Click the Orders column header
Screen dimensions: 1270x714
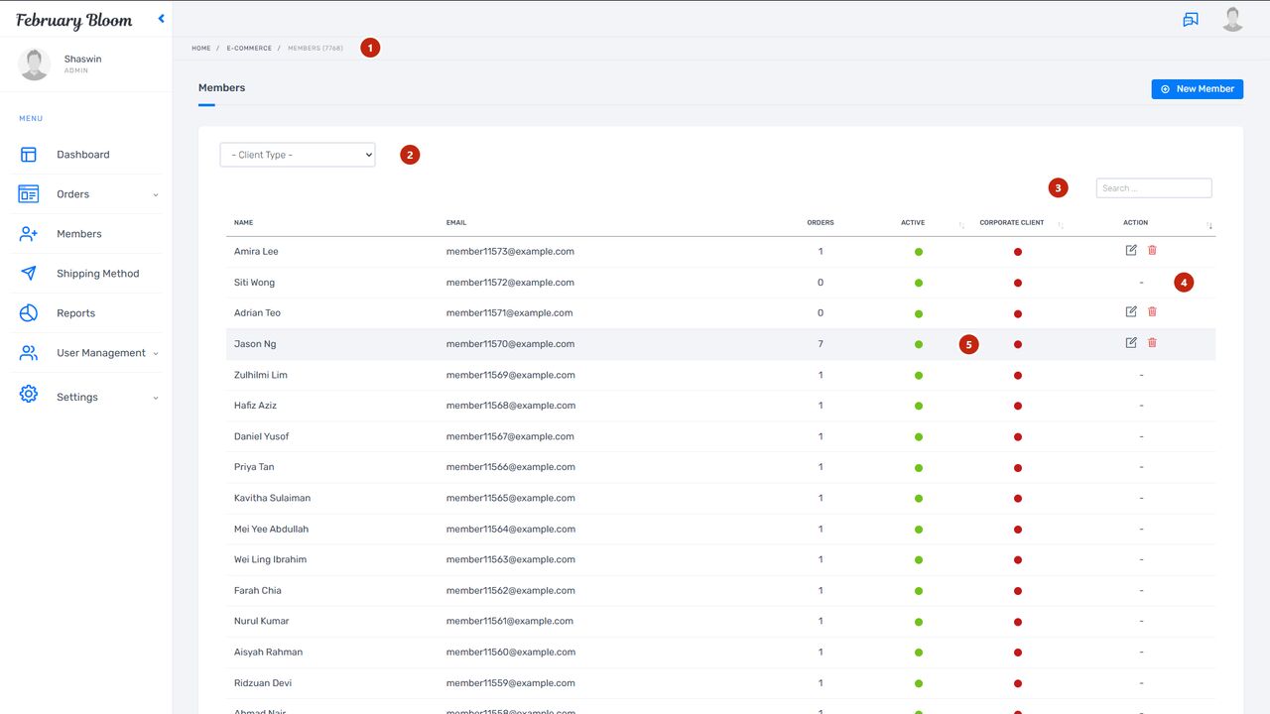821,222
